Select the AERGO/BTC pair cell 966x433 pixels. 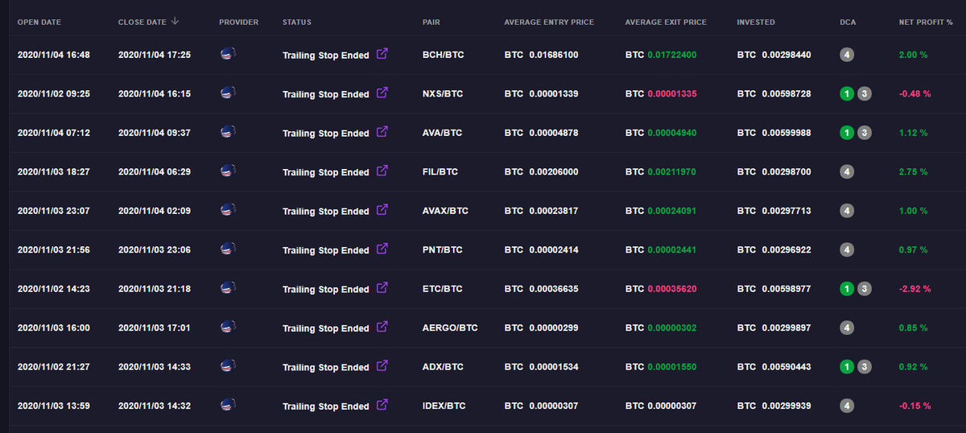tap(450, 328)
